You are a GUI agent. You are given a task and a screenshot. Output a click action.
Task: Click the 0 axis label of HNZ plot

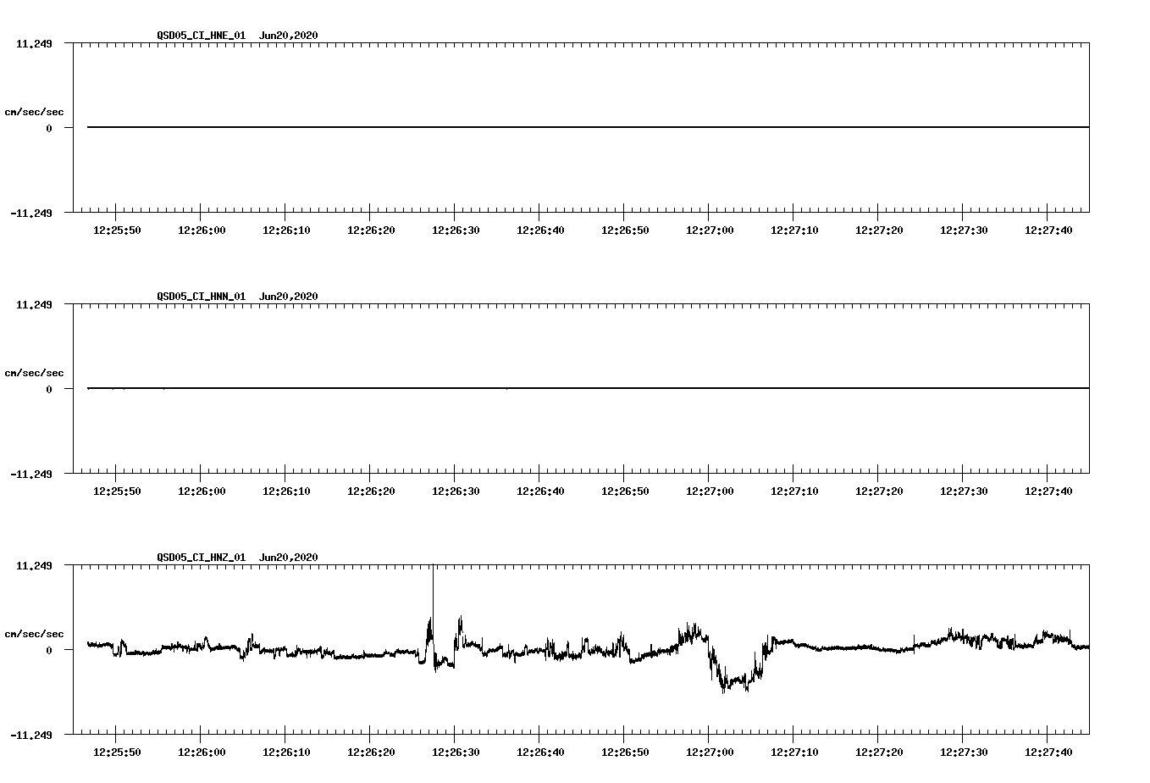(49, 650)
